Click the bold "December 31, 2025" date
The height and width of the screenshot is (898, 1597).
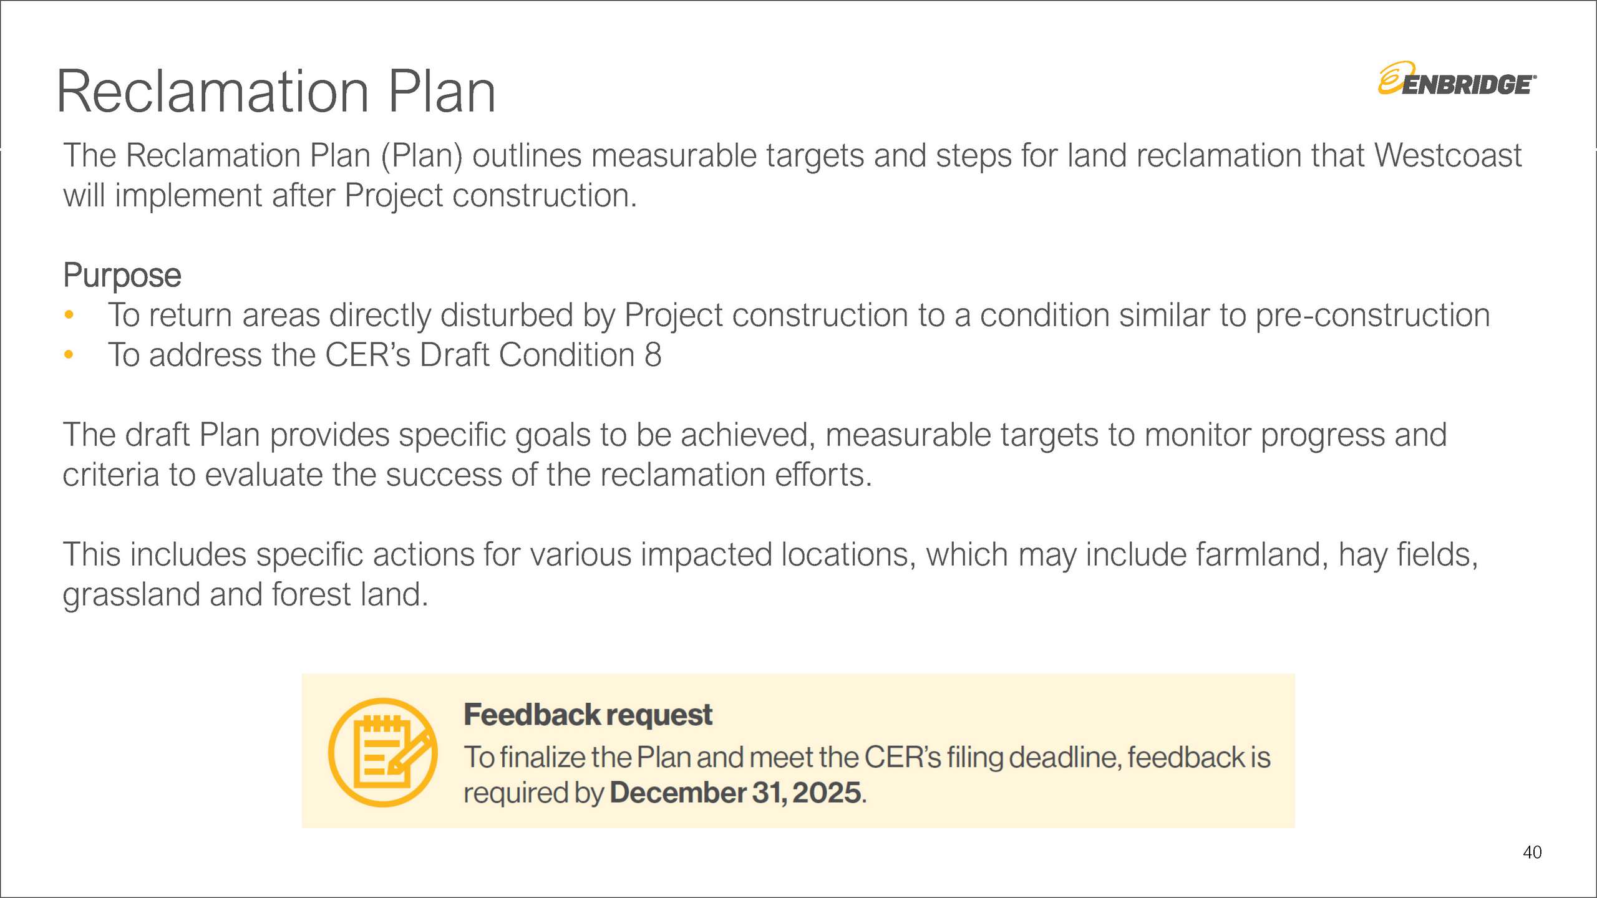coord(736,793)
